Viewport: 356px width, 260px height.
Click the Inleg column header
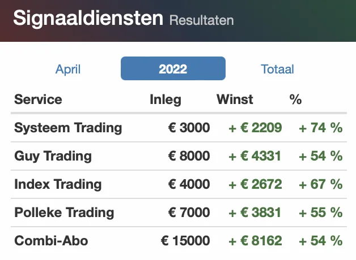point(166,99)
